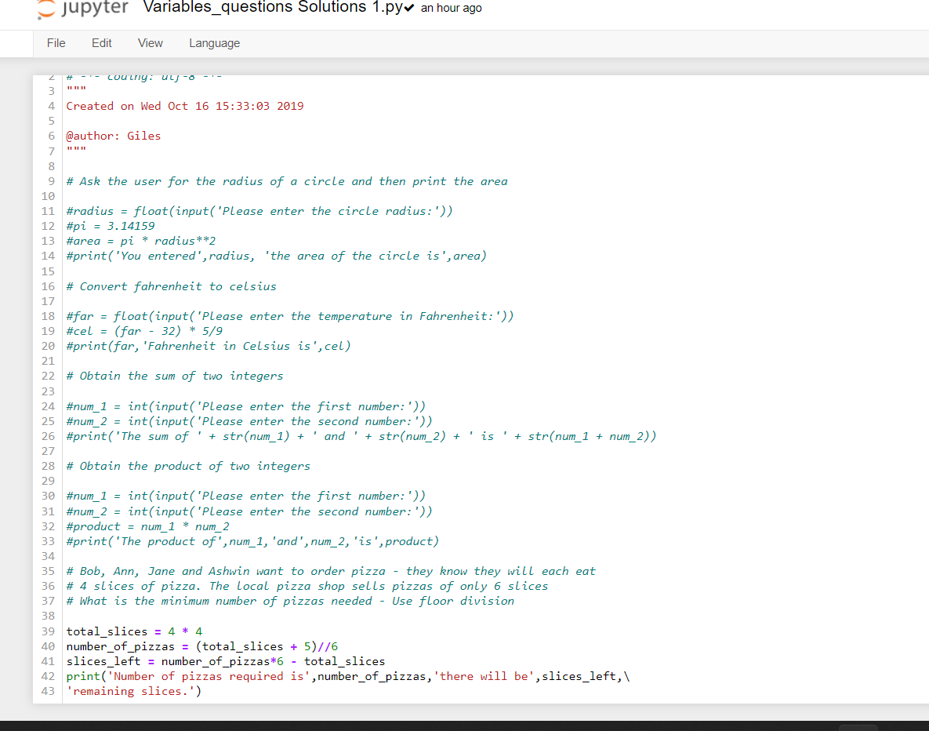Open the Edit menu

(101, 43)
